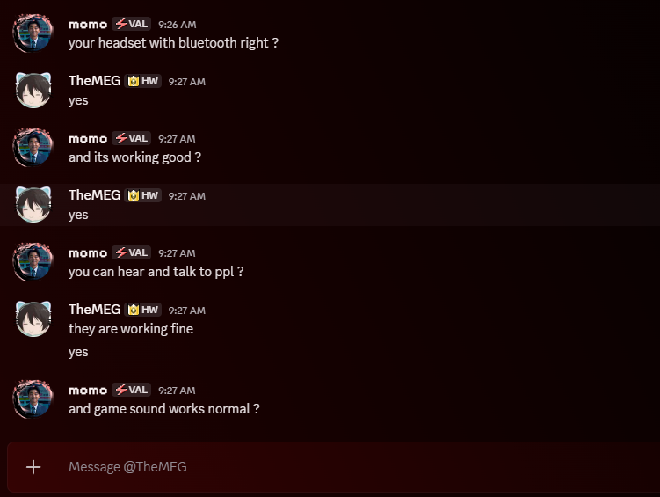Open momo's avatar on the 9:26 AM message
The height and width of the screenshot is (497, 660).
coord(33,33)
